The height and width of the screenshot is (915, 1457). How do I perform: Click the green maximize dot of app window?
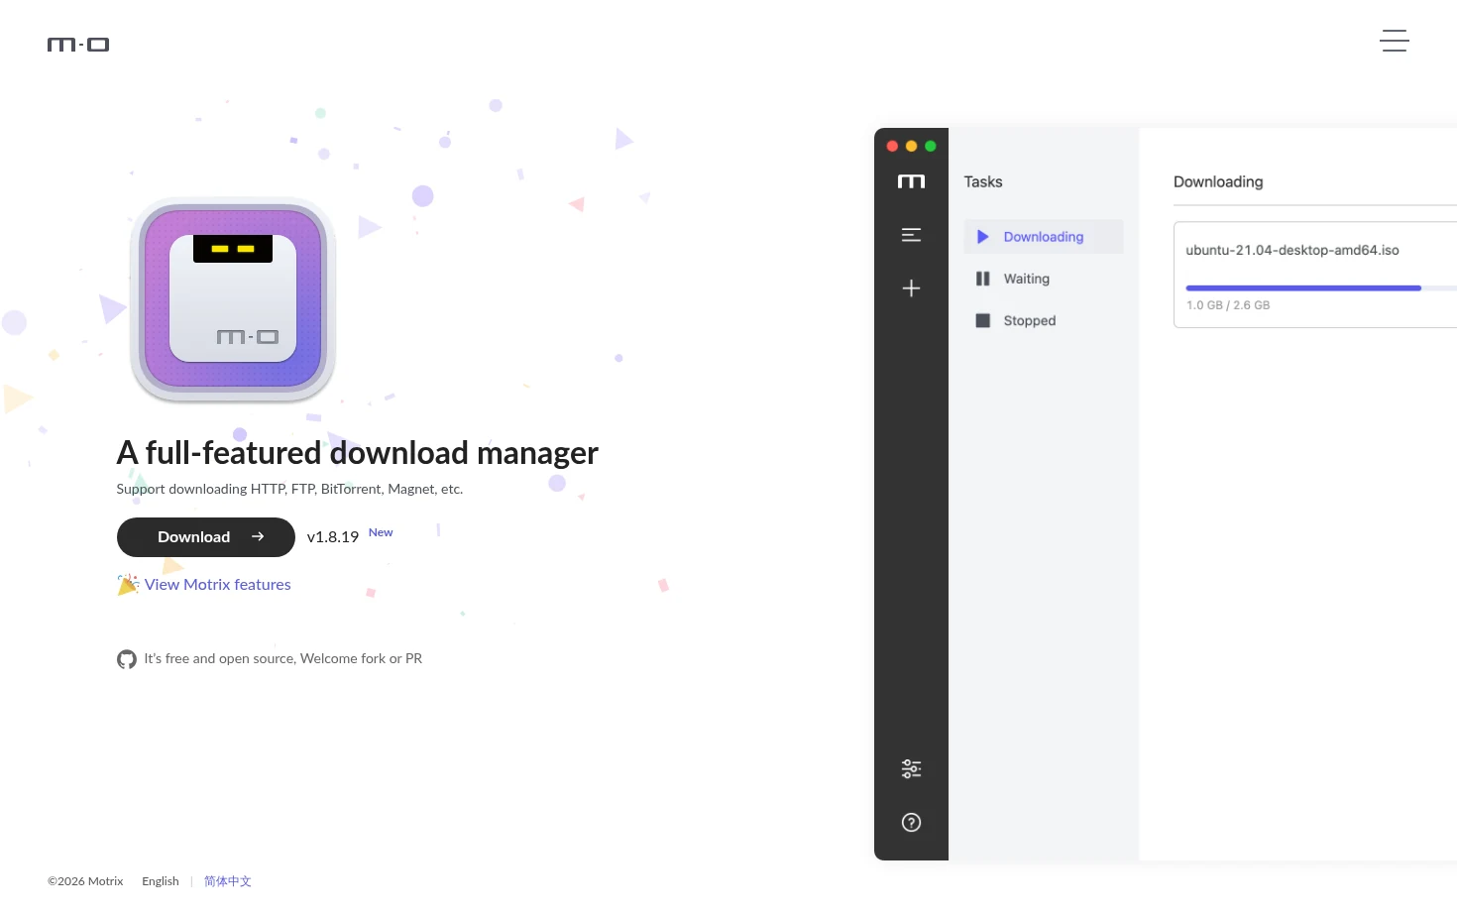coord(931,146)
